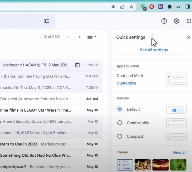Open the green shield extension

coord(143,7)
